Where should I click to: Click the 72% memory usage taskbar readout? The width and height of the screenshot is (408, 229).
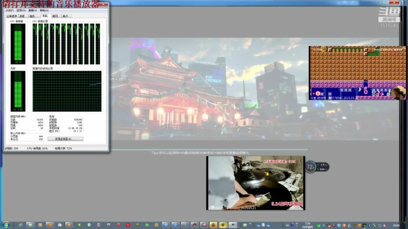[x=307, y=226]
